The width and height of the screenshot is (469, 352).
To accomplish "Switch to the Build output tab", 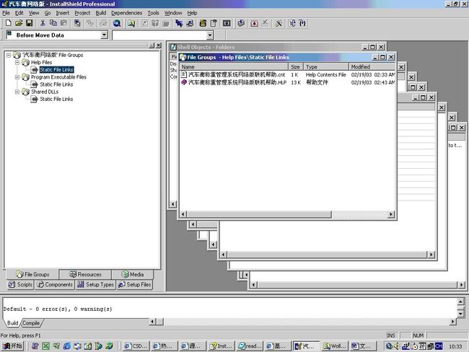I will [12, 323].
